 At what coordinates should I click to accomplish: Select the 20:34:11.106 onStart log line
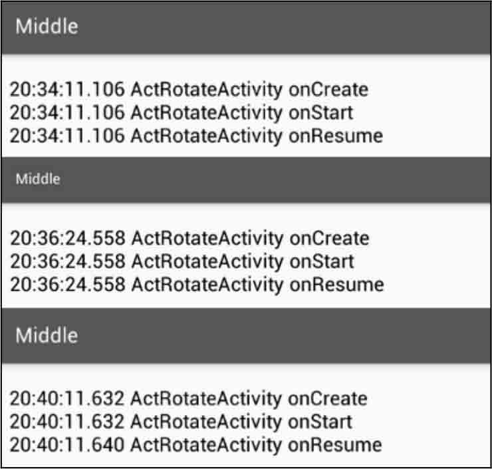182,112
